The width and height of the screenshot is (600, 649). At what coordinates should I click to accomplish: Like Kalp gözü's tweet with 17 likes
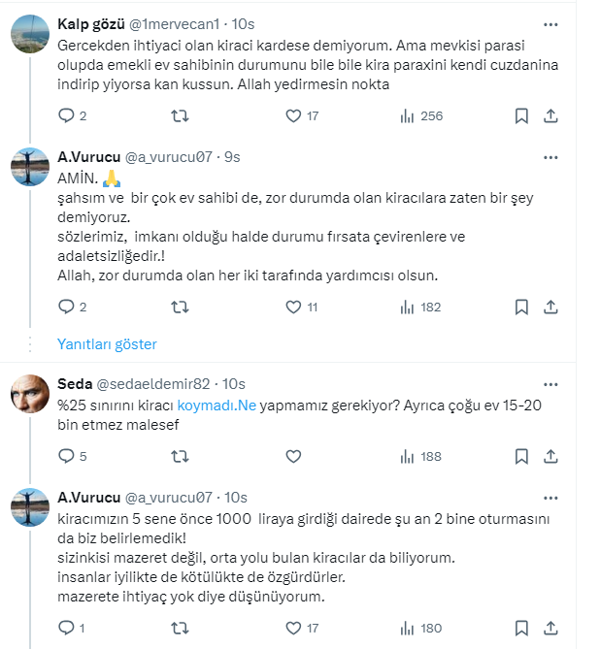(x=294, y=116)
